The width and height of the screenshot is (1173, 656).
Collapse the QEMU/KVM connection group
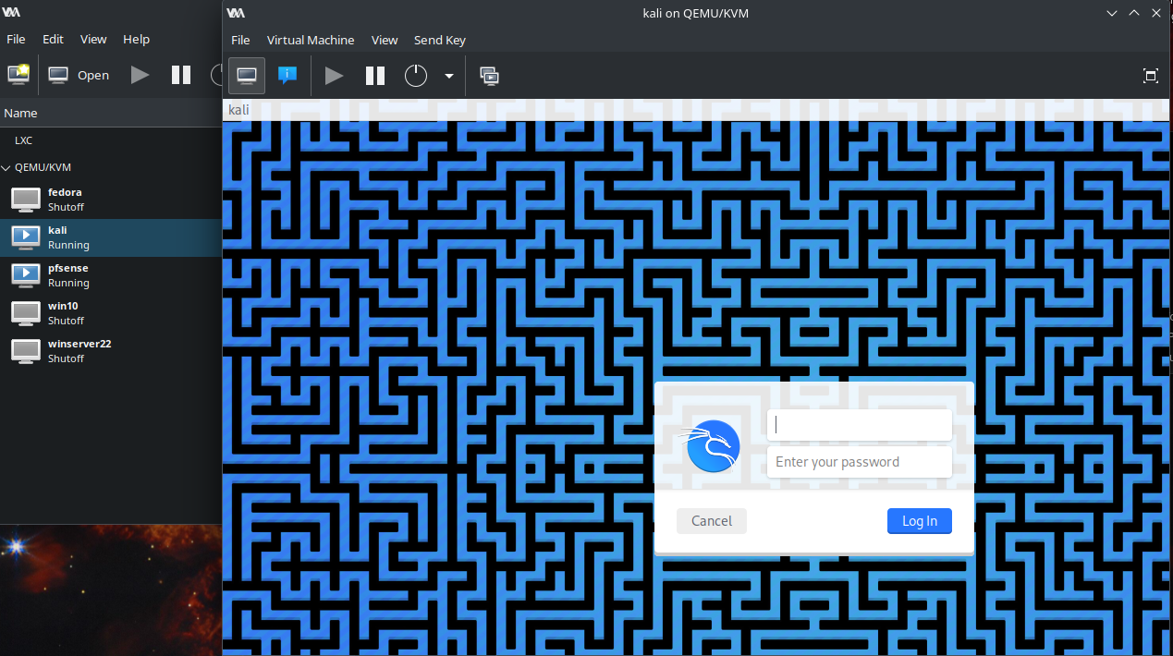coord(7,168)
